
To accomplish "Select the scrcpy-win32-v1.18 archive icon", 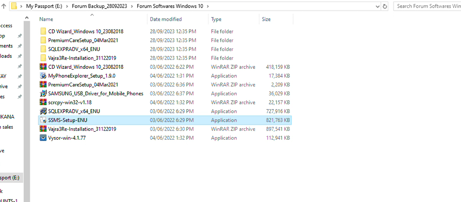I will (43, 102).
